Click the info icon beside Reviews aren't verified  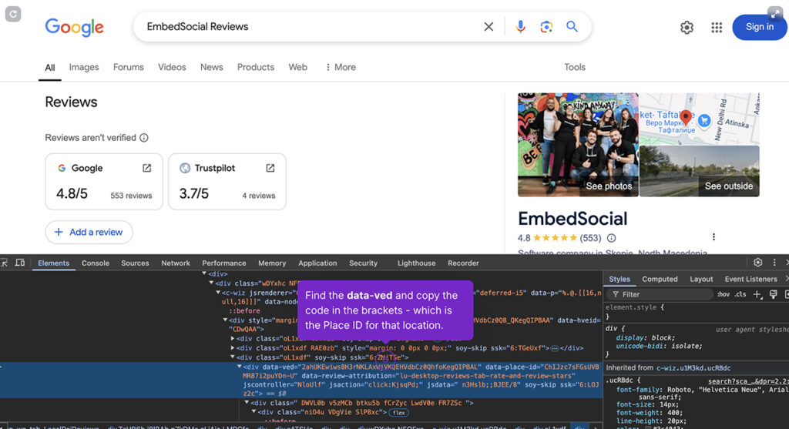pyautogui.click(x=144, y=138)
